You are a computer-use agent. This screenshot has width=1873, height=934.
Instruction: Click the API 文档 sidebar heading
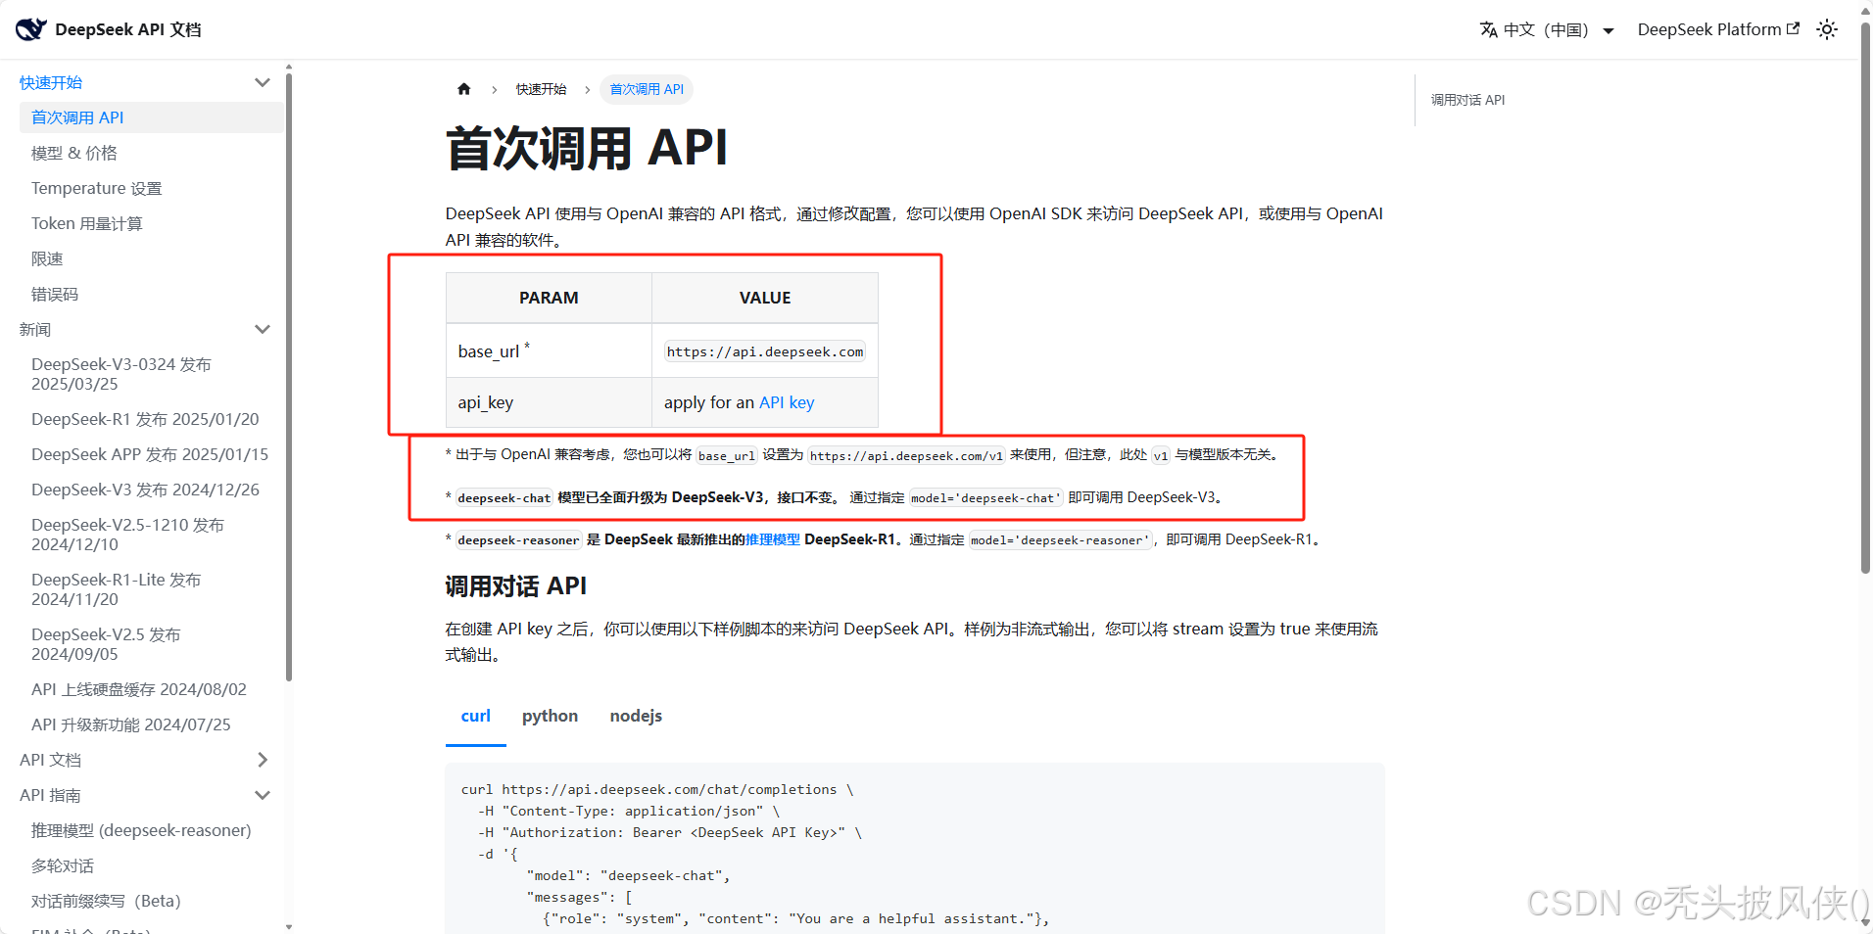point(50,760)
